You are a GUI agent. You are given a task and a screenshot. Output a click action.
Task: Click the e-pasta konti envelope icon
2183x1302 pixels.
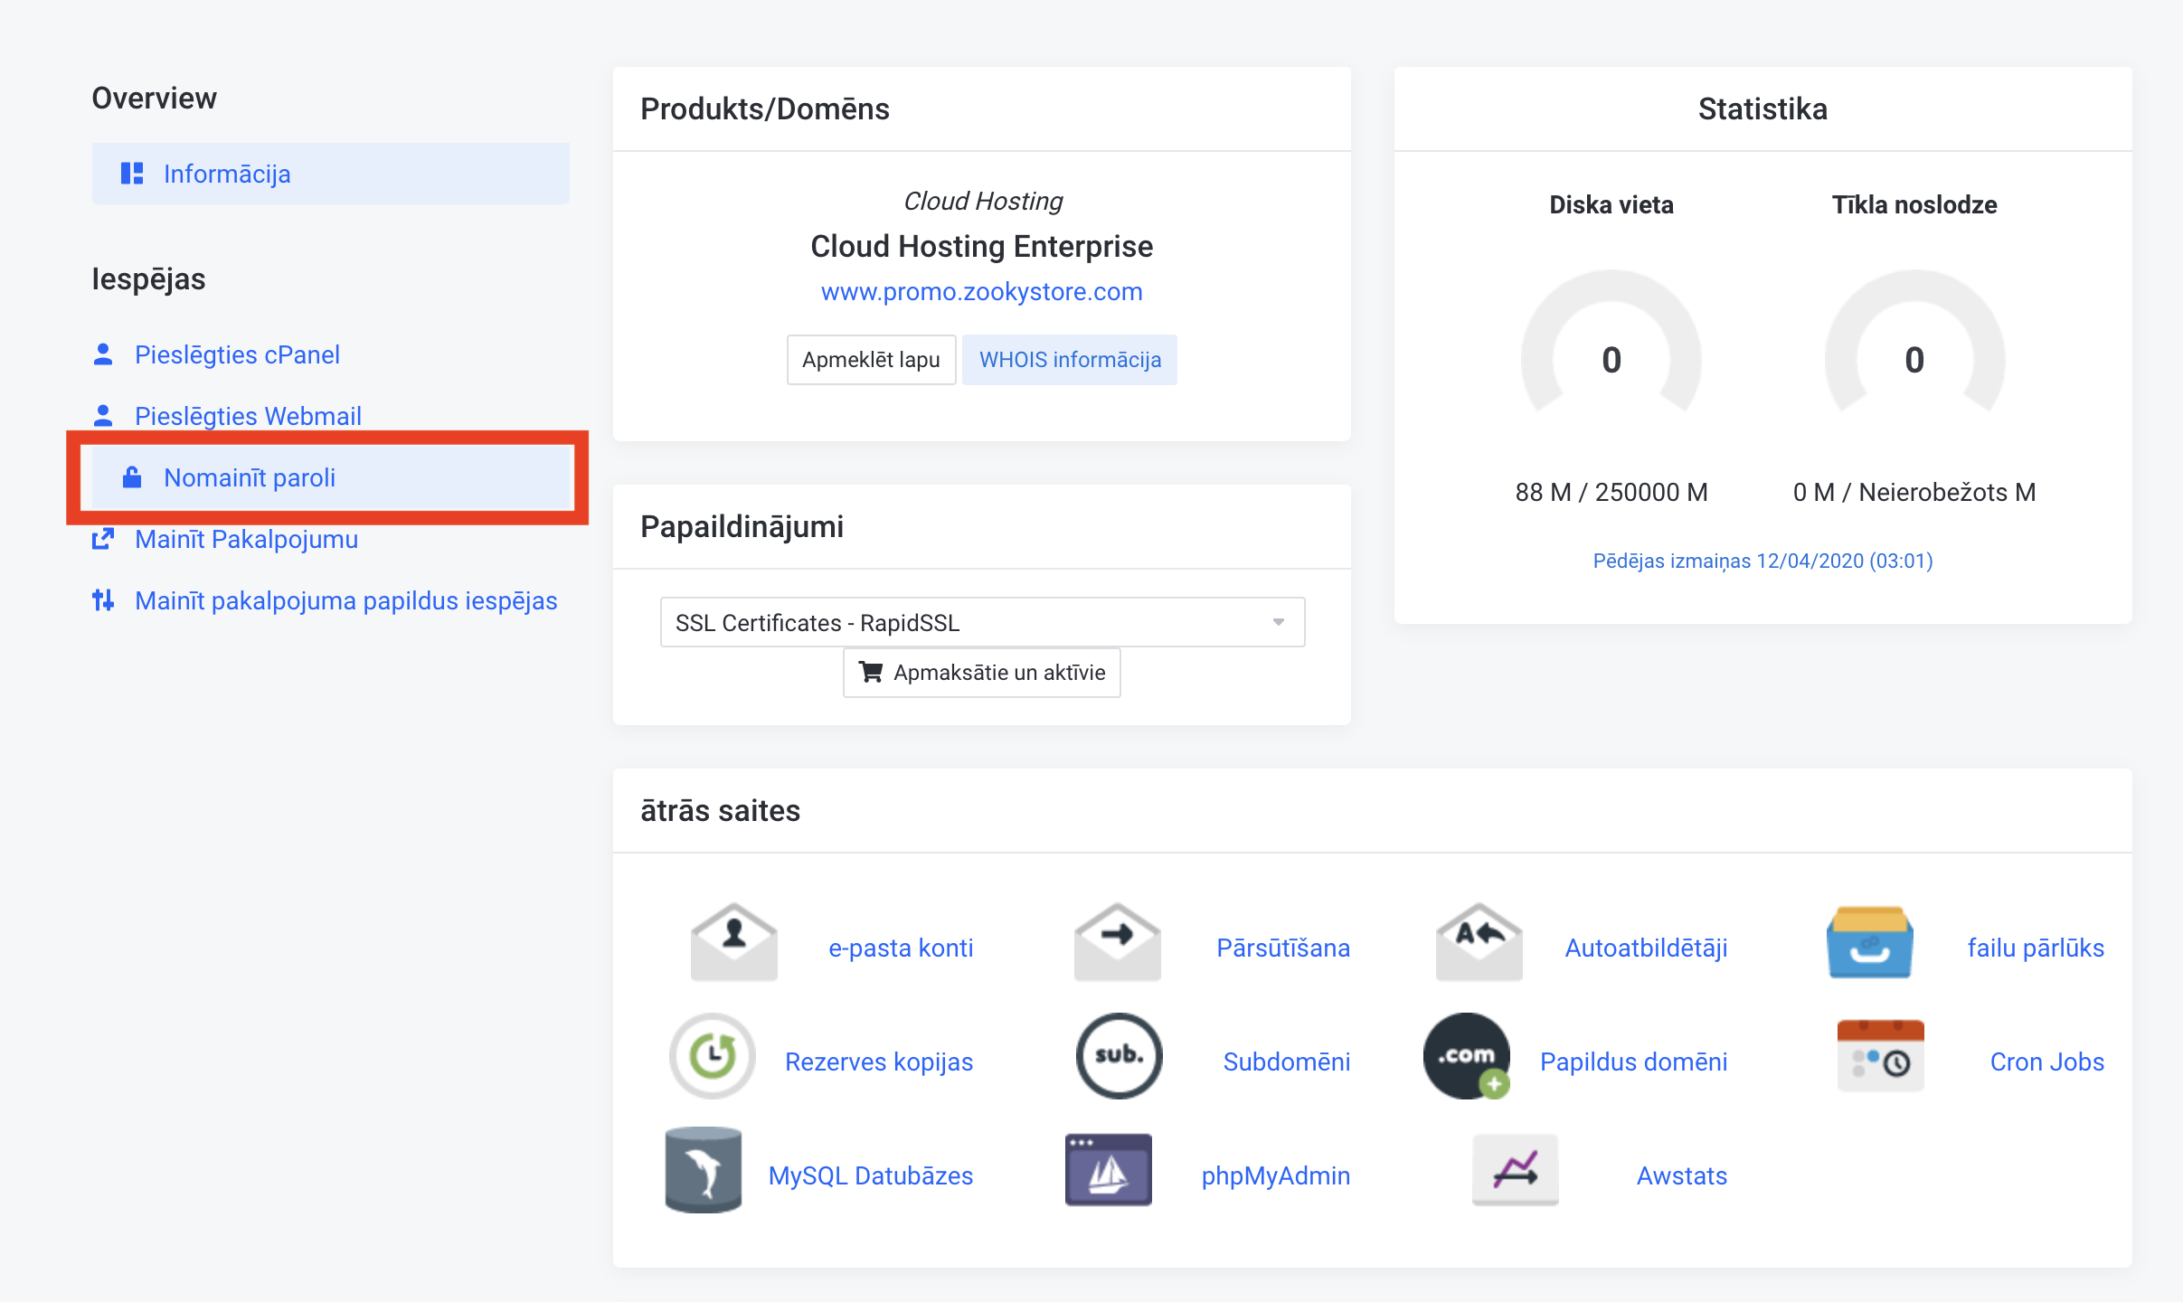[x=733, y=943]
